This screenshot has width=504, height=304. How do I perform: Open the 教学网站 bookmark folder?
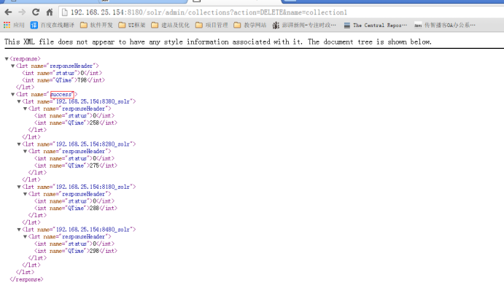250,25
